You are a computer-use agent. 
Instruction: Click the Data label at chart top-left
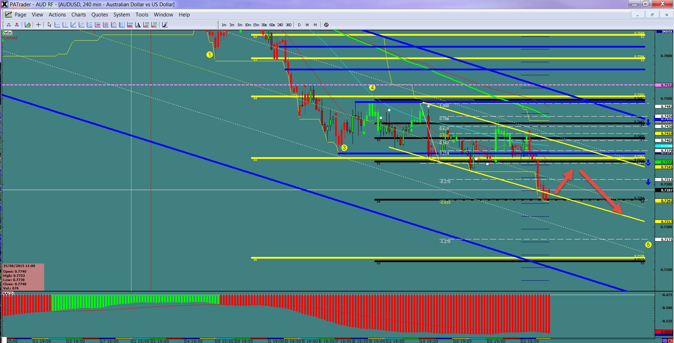click(7, 33)
